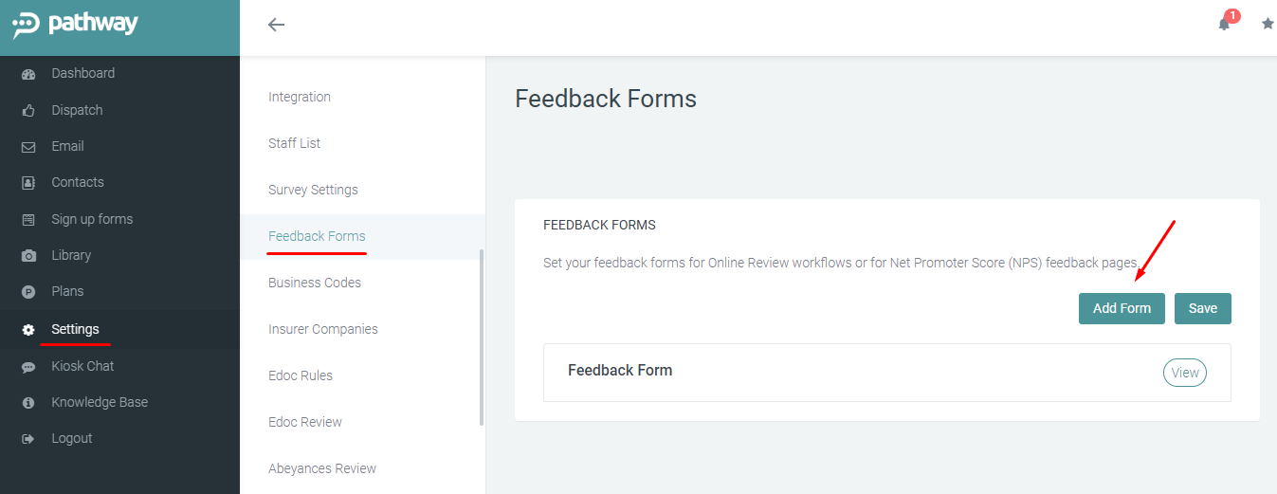The height and width of the screenshot is (494, 1277).
Task: Select Business Codes menu item
Action: (315, 283)
